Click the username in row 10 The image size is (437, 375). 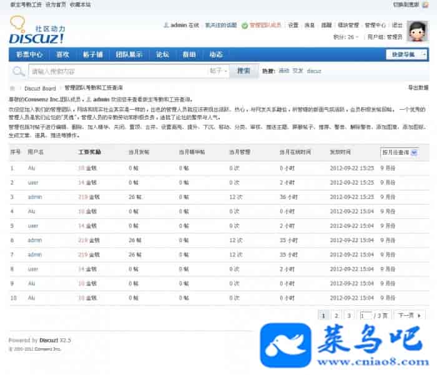(x=31, y=298)
